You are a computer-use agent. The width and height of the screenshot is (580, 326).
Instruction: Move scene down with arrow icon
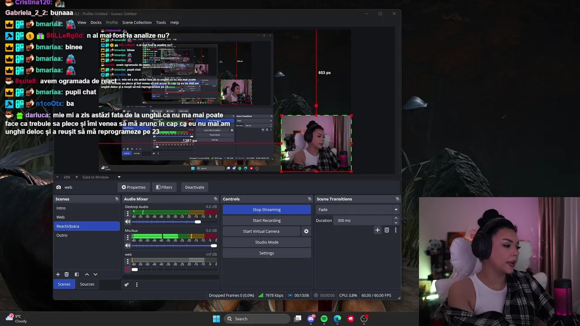[x=95, y=274]
